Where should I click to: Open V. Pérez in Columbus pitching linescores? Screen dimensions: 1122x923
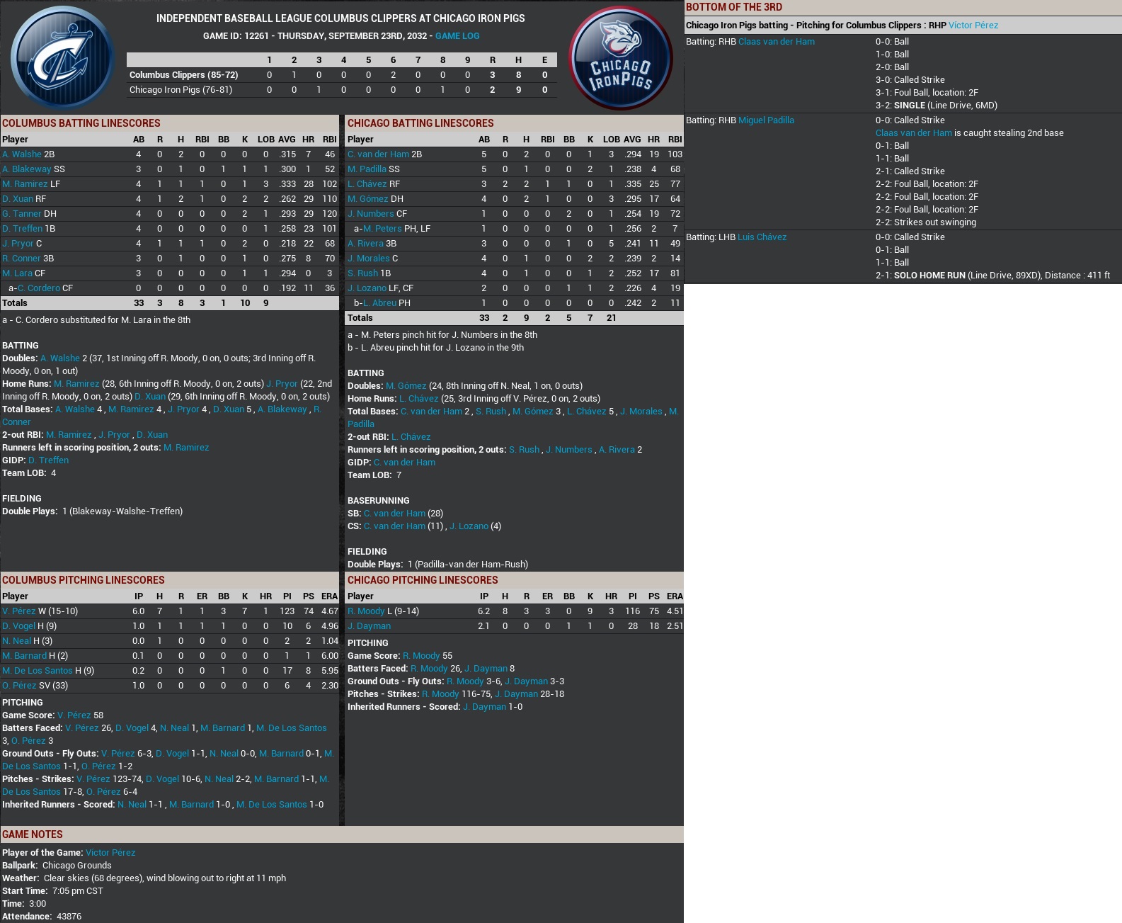(18, 611)
